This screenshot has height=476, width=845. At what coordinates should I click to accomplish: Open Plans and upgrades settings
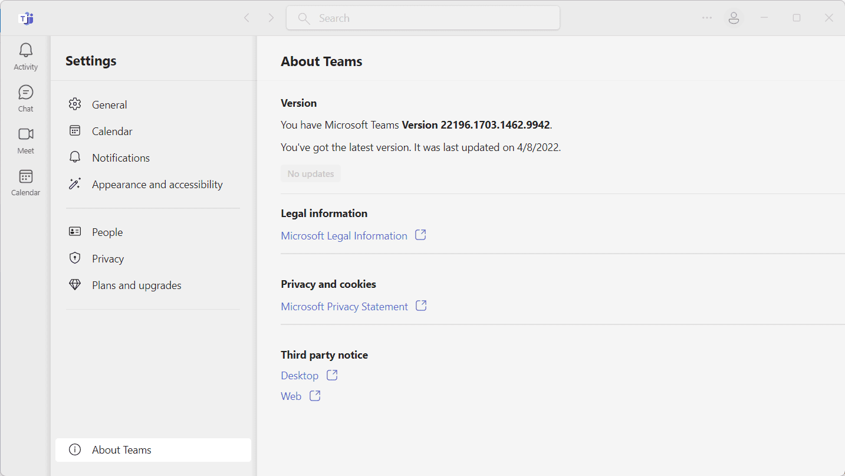pyautogui.click(x=153, y=285)
